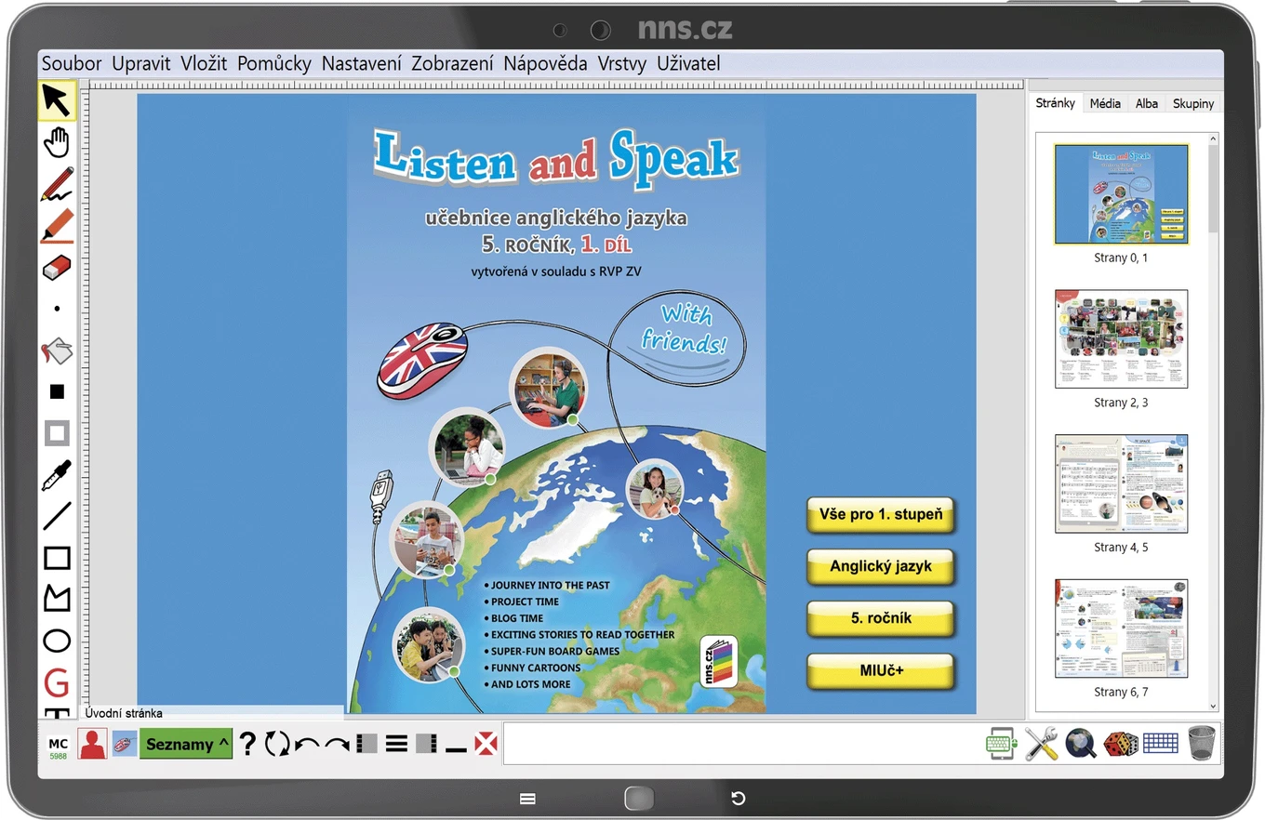Select the hand pan tool
The width and height of the screenshot is (1265, 820).
(x=57, y=143)
